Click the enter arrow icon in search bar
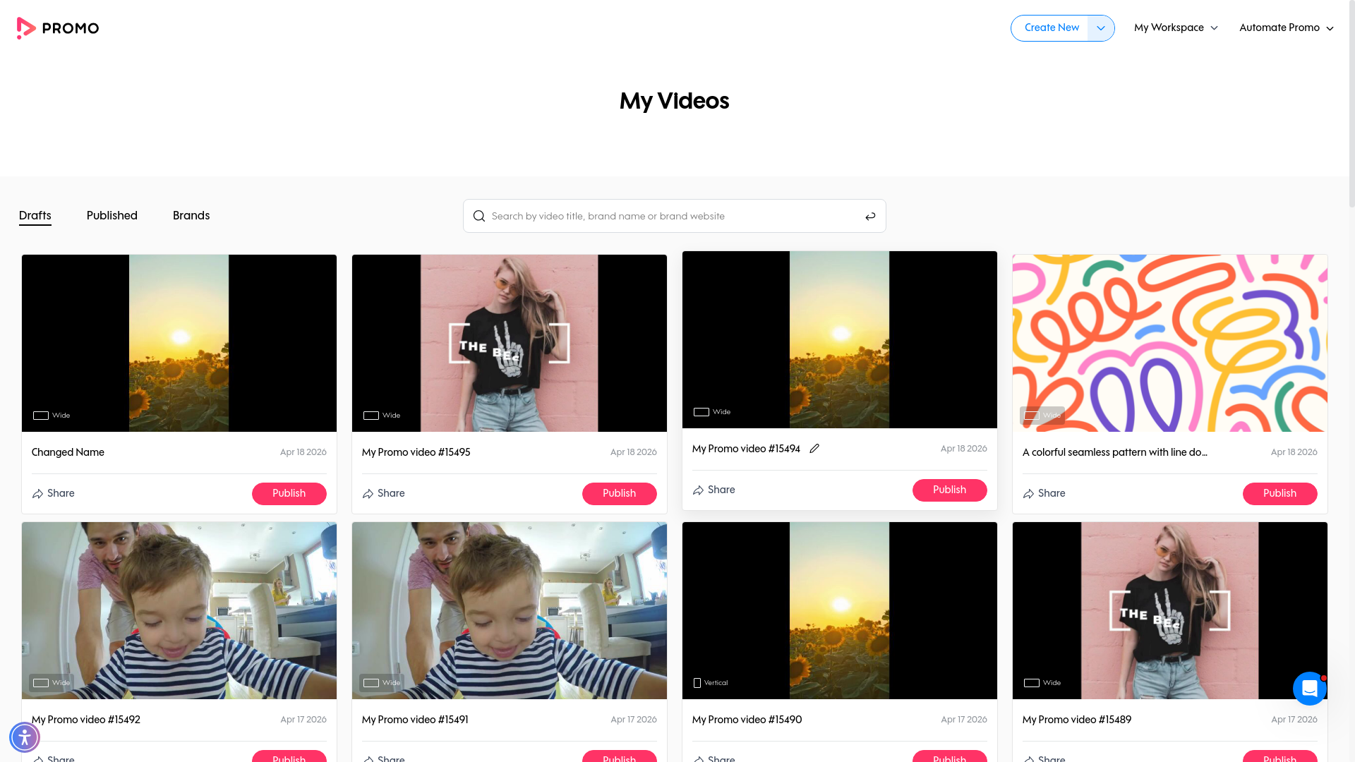The height and width of the screenshot is (762, 1355). tap(870, 216)
